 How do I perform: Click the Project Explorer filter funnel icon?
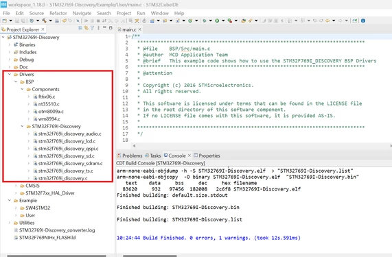coord(92,28)
